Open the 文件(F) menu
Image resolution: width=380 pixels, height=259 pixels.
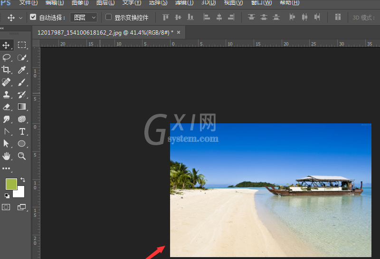tap(28, 3)
